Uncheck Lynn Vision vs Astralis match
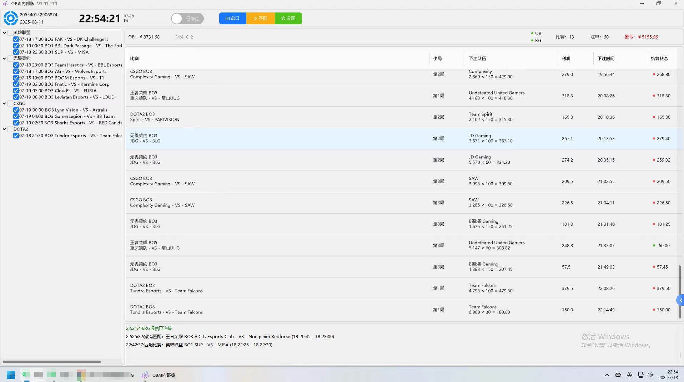The width and height of the screenshot is (684, 382). (x=16, y=110)
